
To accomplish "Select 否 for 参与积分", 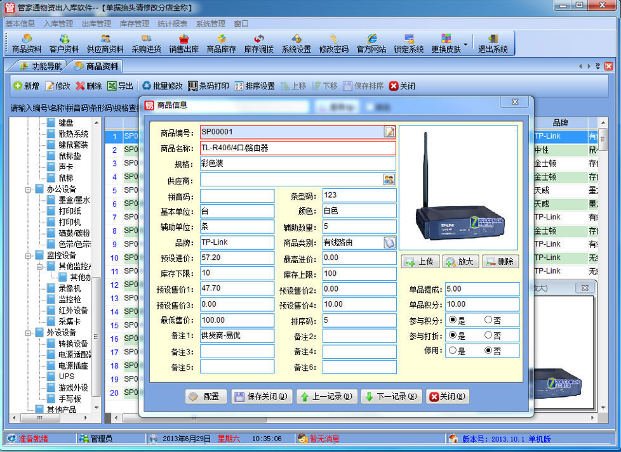I will (488, 320).
